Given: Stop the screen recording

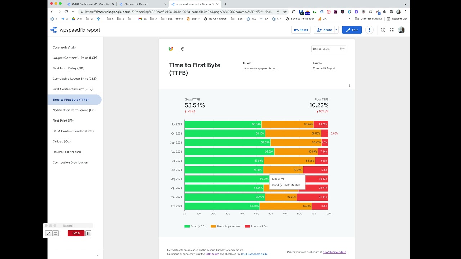Looking at the screenshot, I should click(x=76, y=233).
